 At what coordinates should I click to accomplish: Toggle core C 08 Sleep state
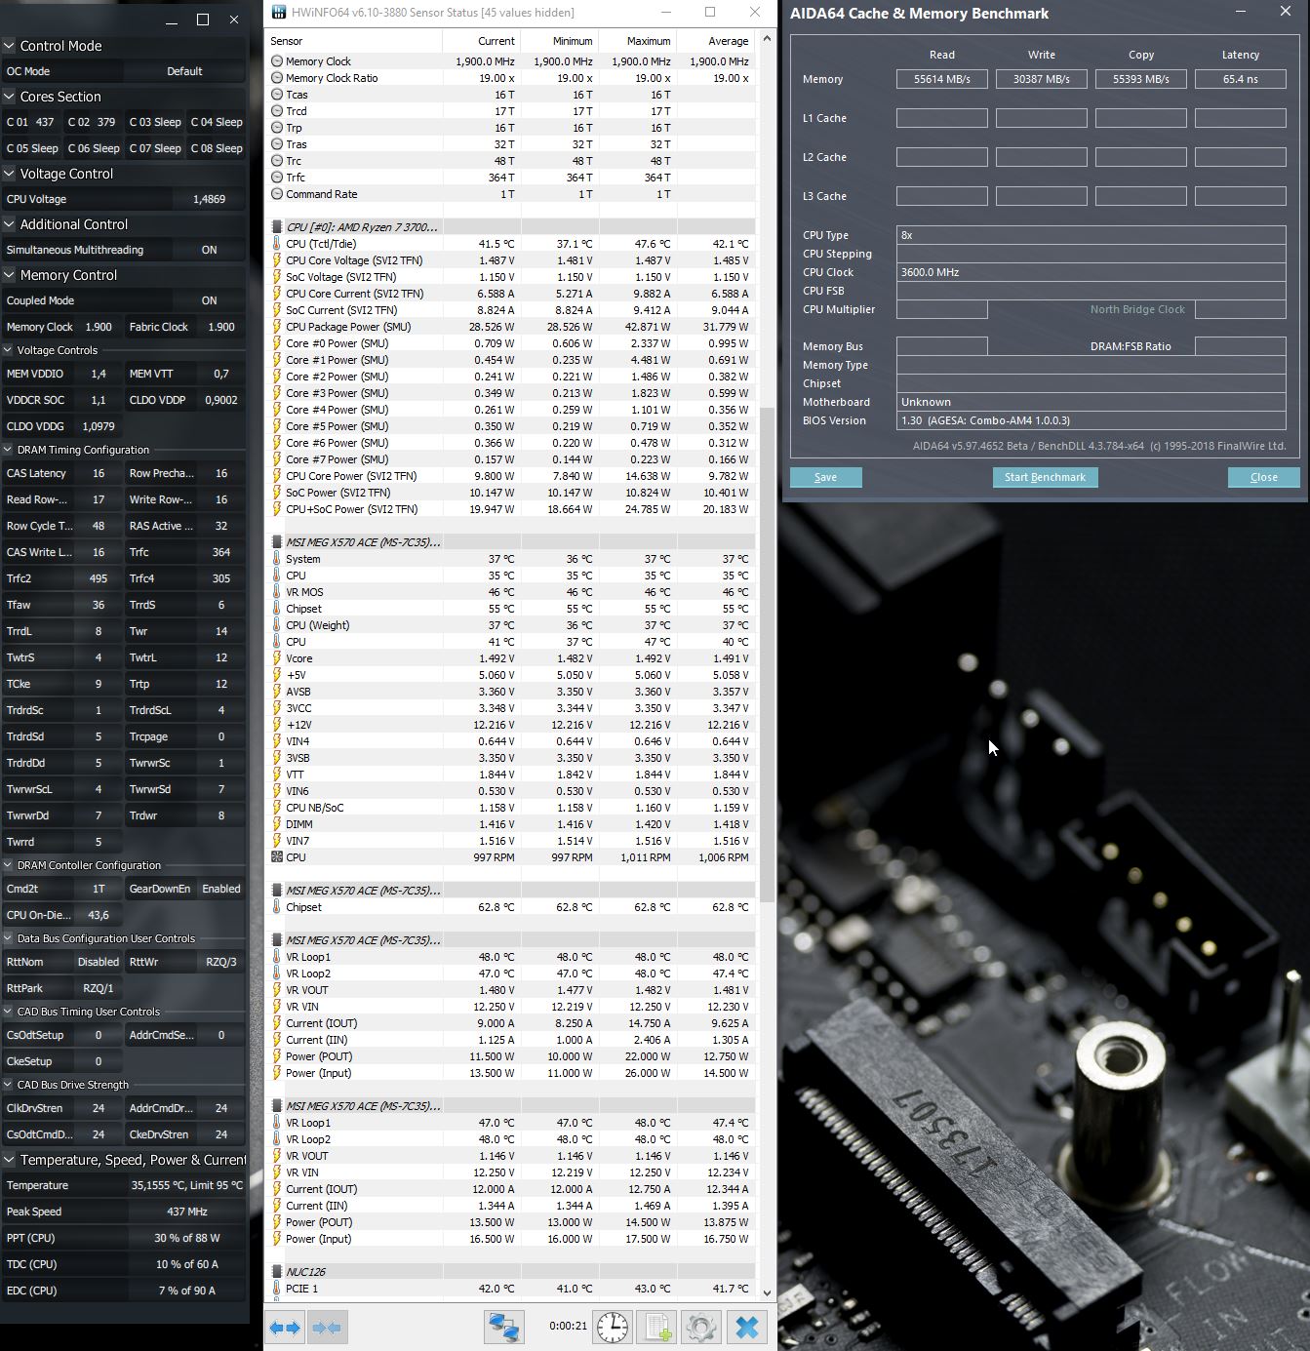217,148
